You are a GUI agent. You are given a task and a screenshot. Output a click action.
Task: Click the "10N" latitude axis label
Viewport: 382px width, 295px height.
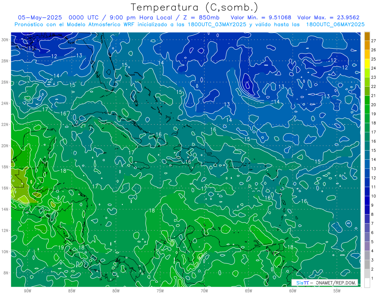[4, 252]
